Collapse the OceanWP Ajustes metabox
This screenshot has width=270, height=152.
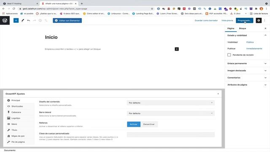coord(218,94)
